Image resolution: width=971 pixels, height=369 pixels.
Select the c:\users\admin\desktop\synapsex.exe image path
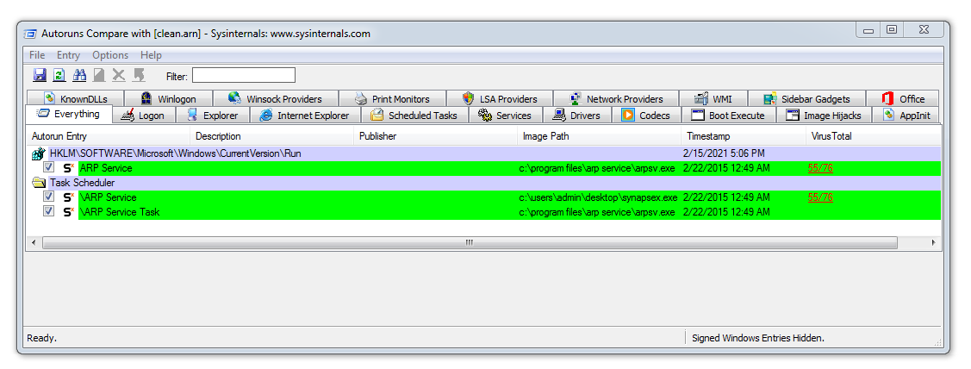(598, 197)
